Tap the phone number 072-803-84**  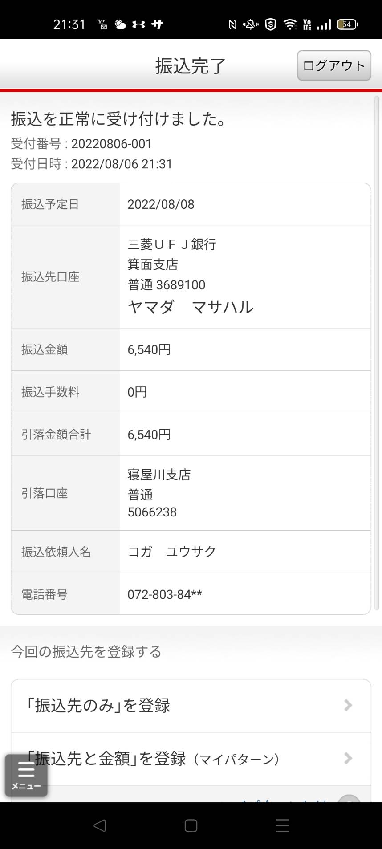click(x=165, y=594)
